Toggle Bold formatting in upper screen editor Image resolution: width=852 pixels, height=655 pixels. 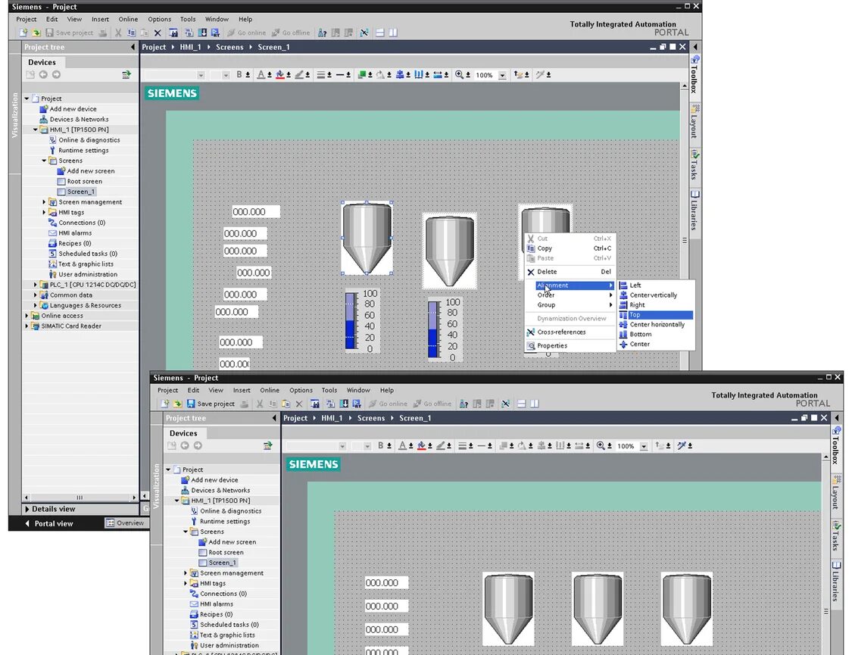239,74
